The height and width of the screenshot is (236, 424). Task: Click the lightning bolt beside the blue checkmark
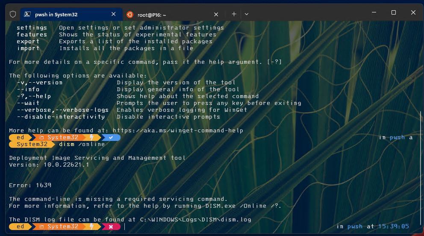pos(91,137)
